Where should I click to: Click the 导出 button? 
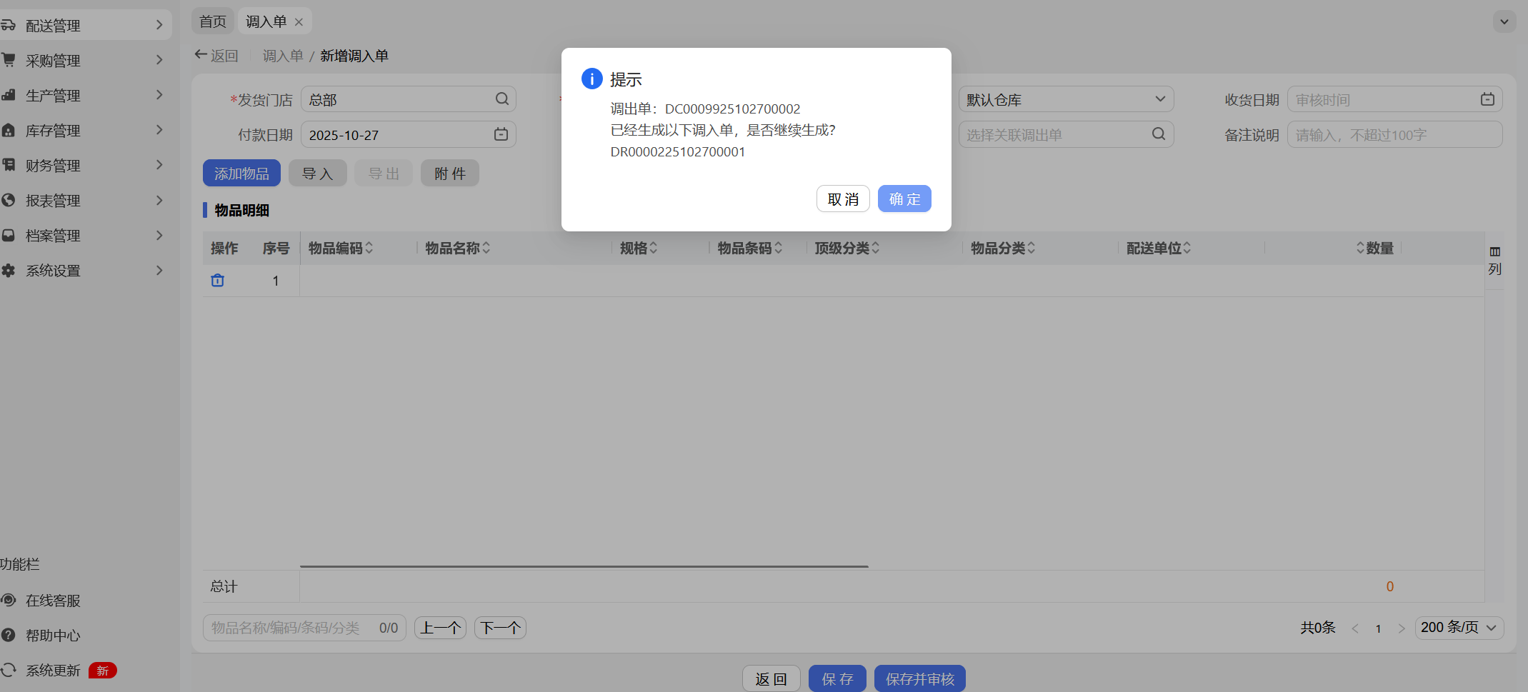pos(384,173)
